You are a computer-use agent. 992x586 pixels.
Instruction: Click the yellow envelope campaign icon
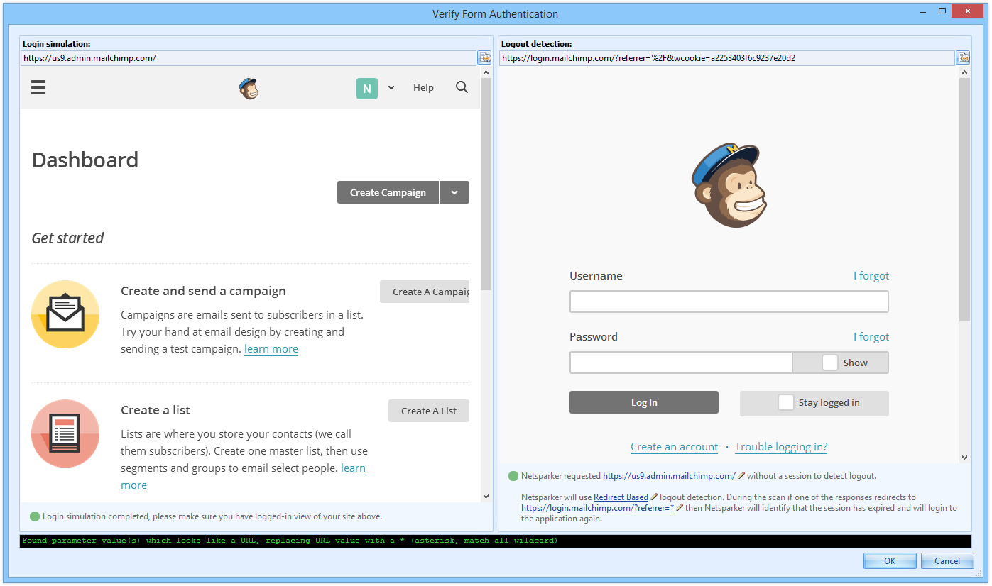[x=65, y=314]
